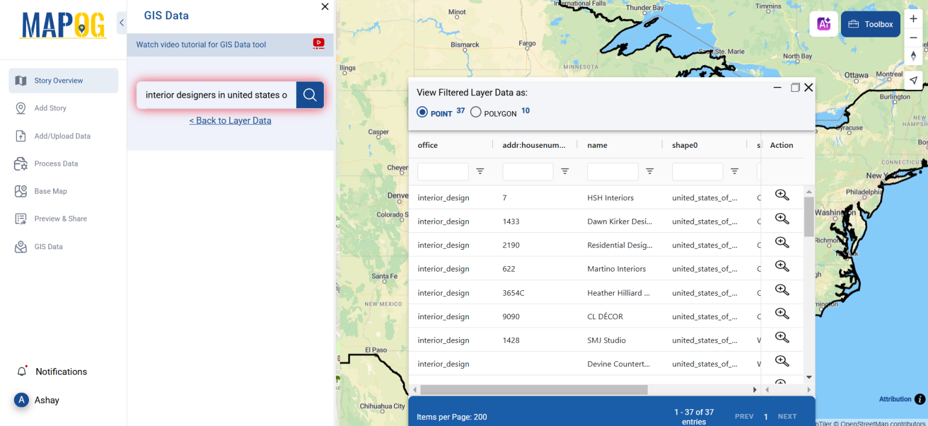Click the Notifications bell

point(24,371)
